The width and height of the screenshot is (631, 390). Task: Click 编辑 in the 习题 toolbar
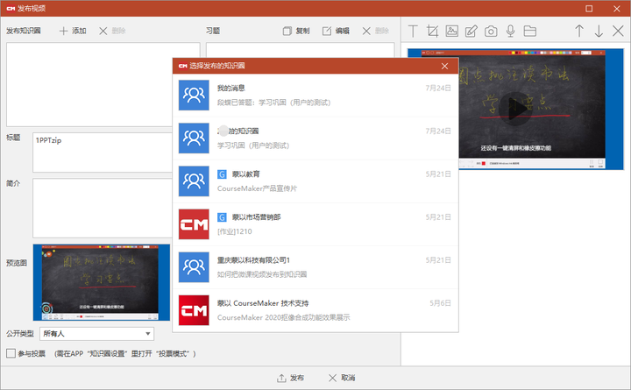pos(336,31)
